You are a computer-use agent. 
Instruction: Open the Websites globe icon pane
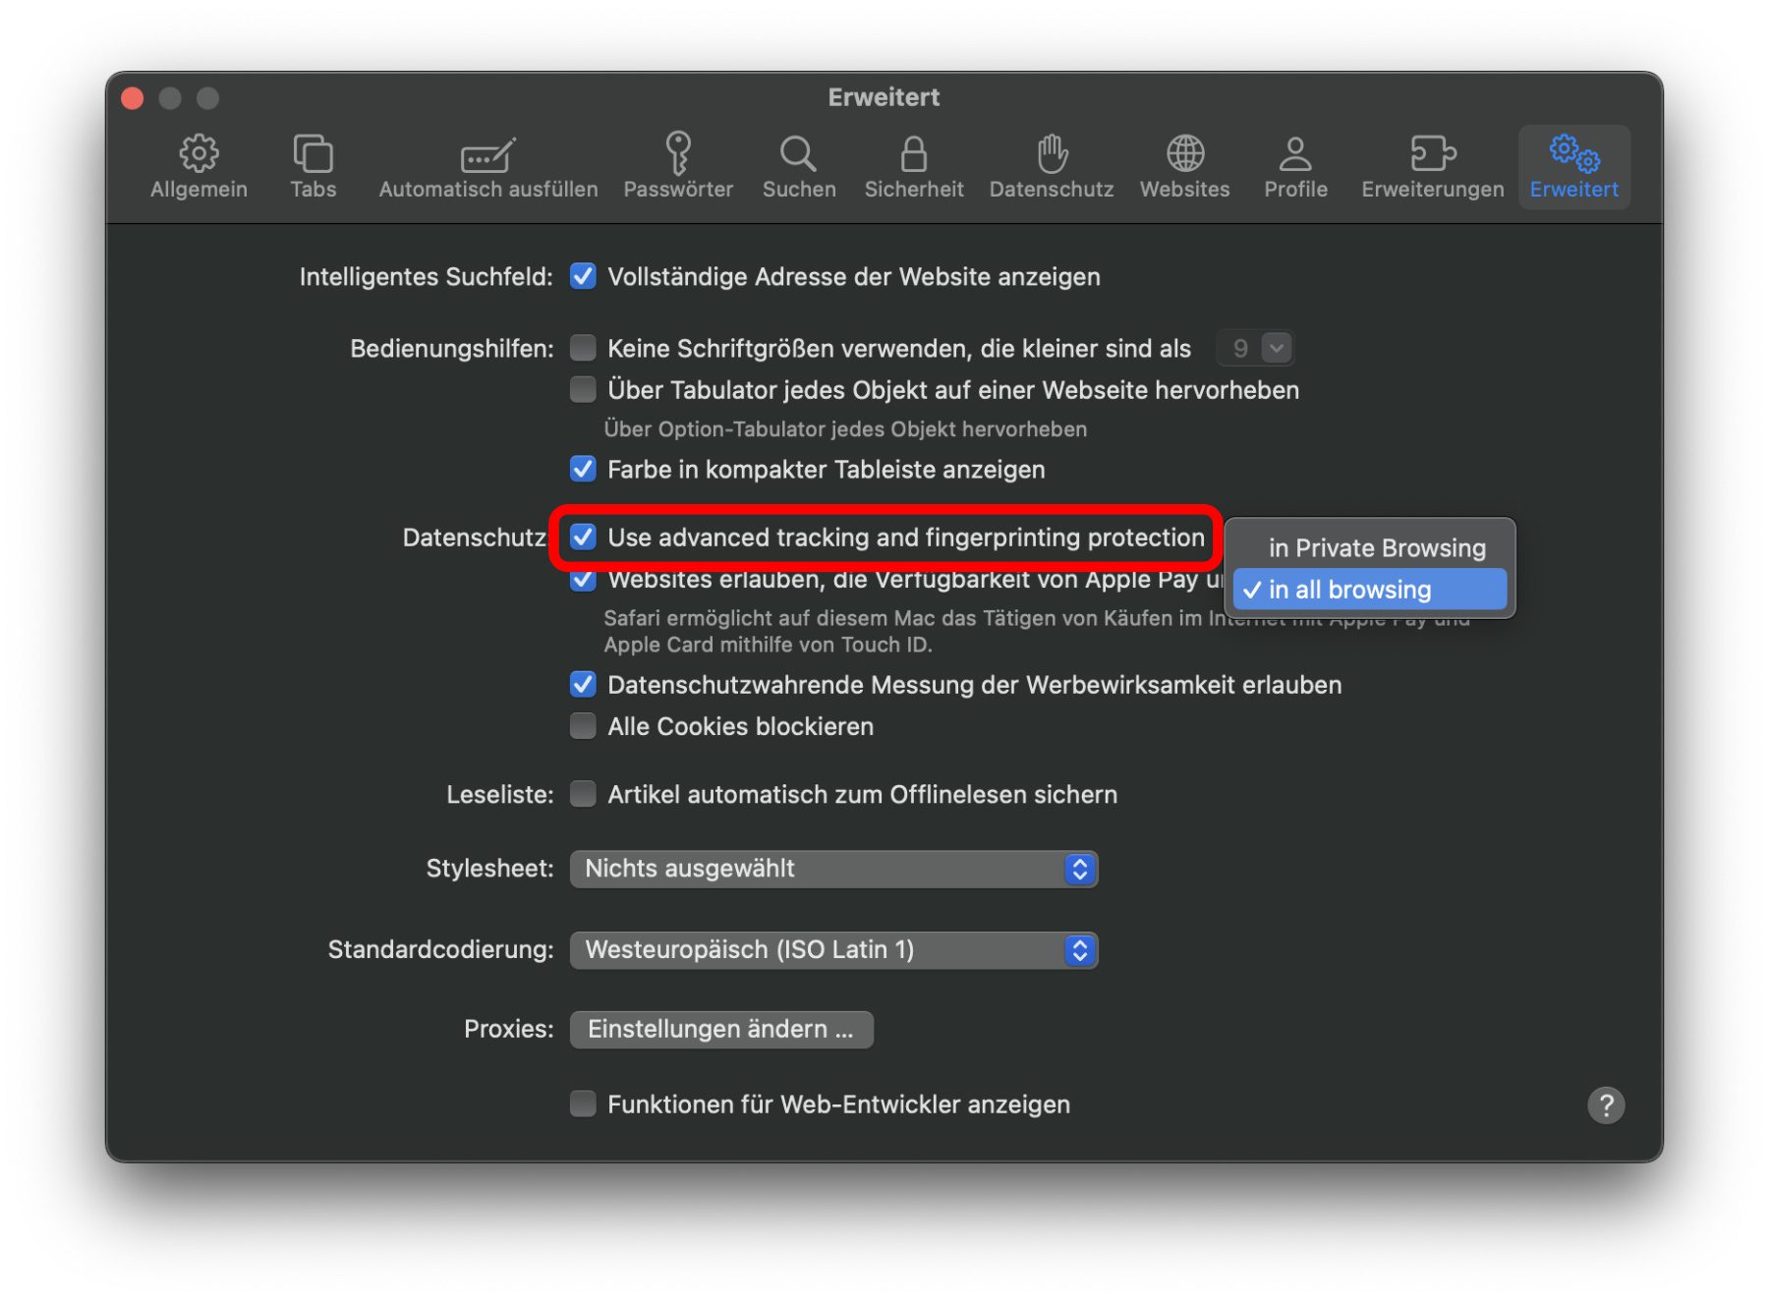tap(1184, 166)
